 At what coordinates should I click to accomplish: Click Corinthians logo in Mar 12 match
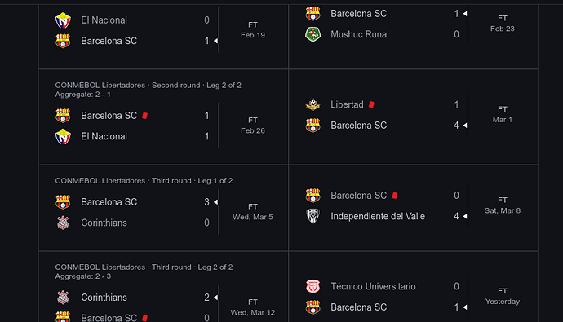click(63, 298)
